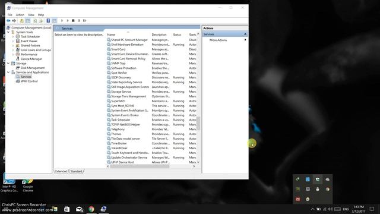This screenshot has height=214, width=380.
Task: Click the red recorder icon in tray overflow
Action: coord(298,199)
